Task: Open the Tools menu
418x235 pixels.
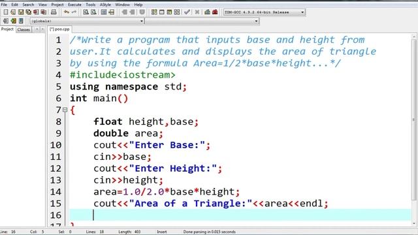Action: click(x=91, y=5)
